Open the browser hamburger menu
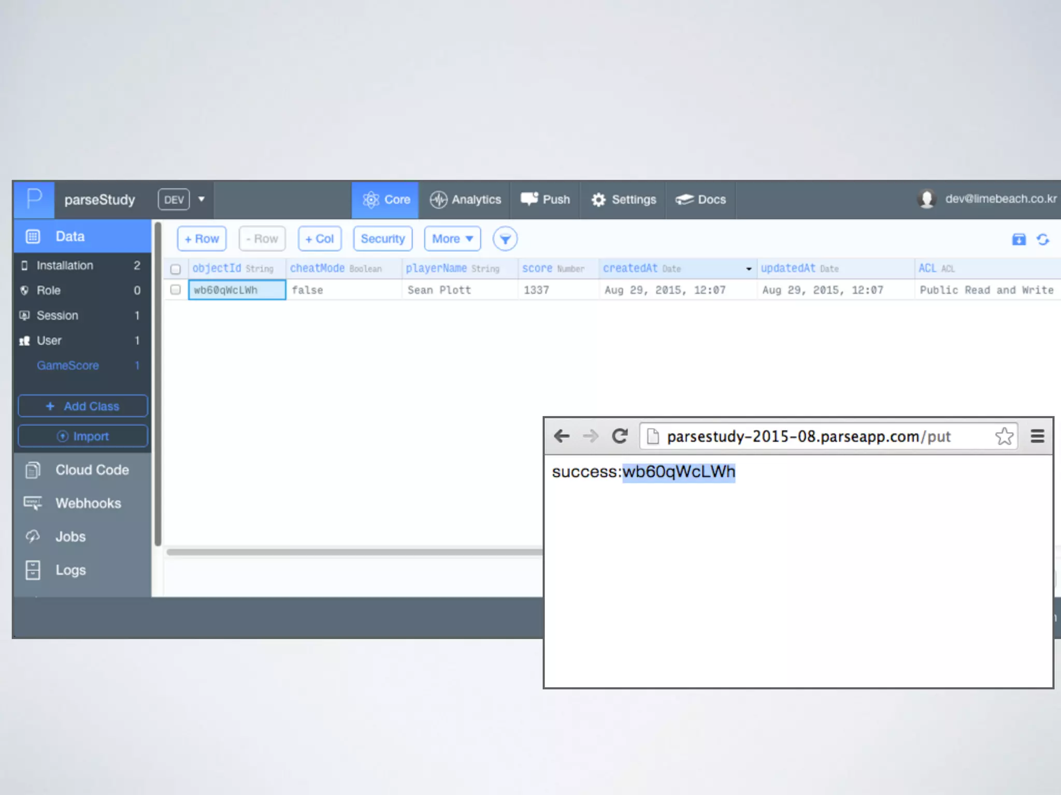The image size is (1061, 795). pos(1037,436)
